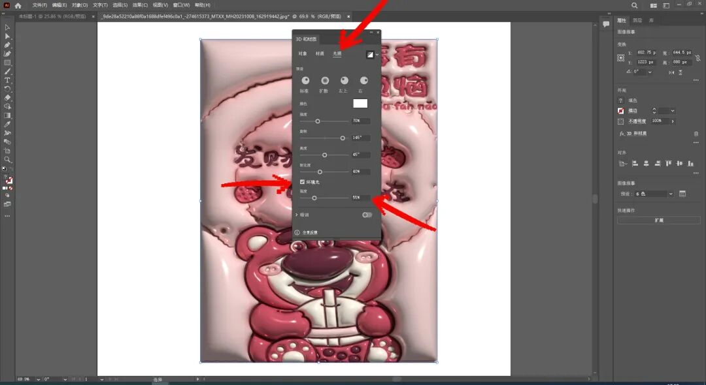
Task: Open the File menu
Action: pyautogui.click(x=40, y=5)
